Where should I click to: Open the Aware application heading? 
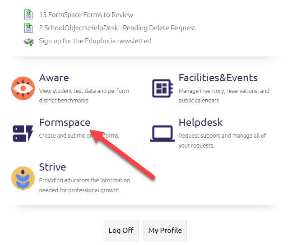[x=54, y=78]
